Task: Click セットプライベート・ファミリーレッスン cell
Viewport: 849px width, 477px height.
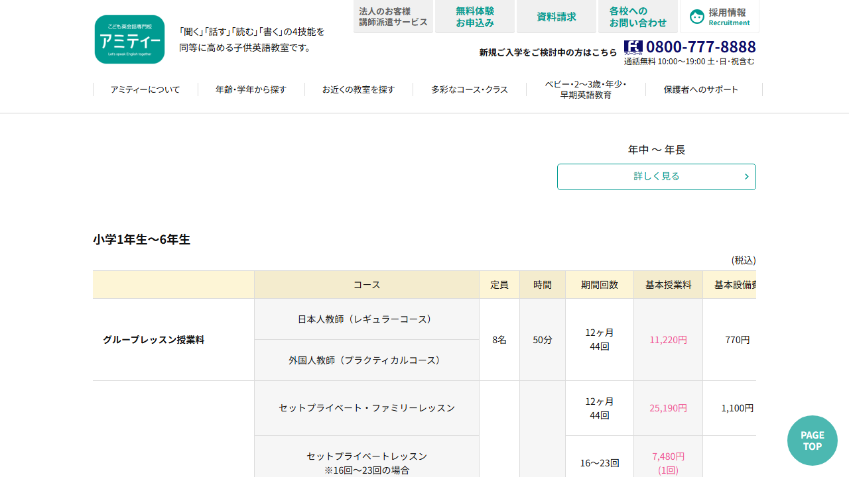Action: click(x=367, y=408)
